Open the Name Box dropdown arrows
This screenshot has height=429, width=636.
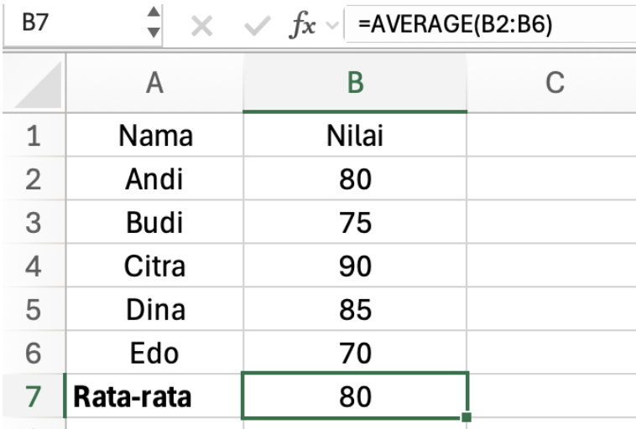[x=153, y=23]
